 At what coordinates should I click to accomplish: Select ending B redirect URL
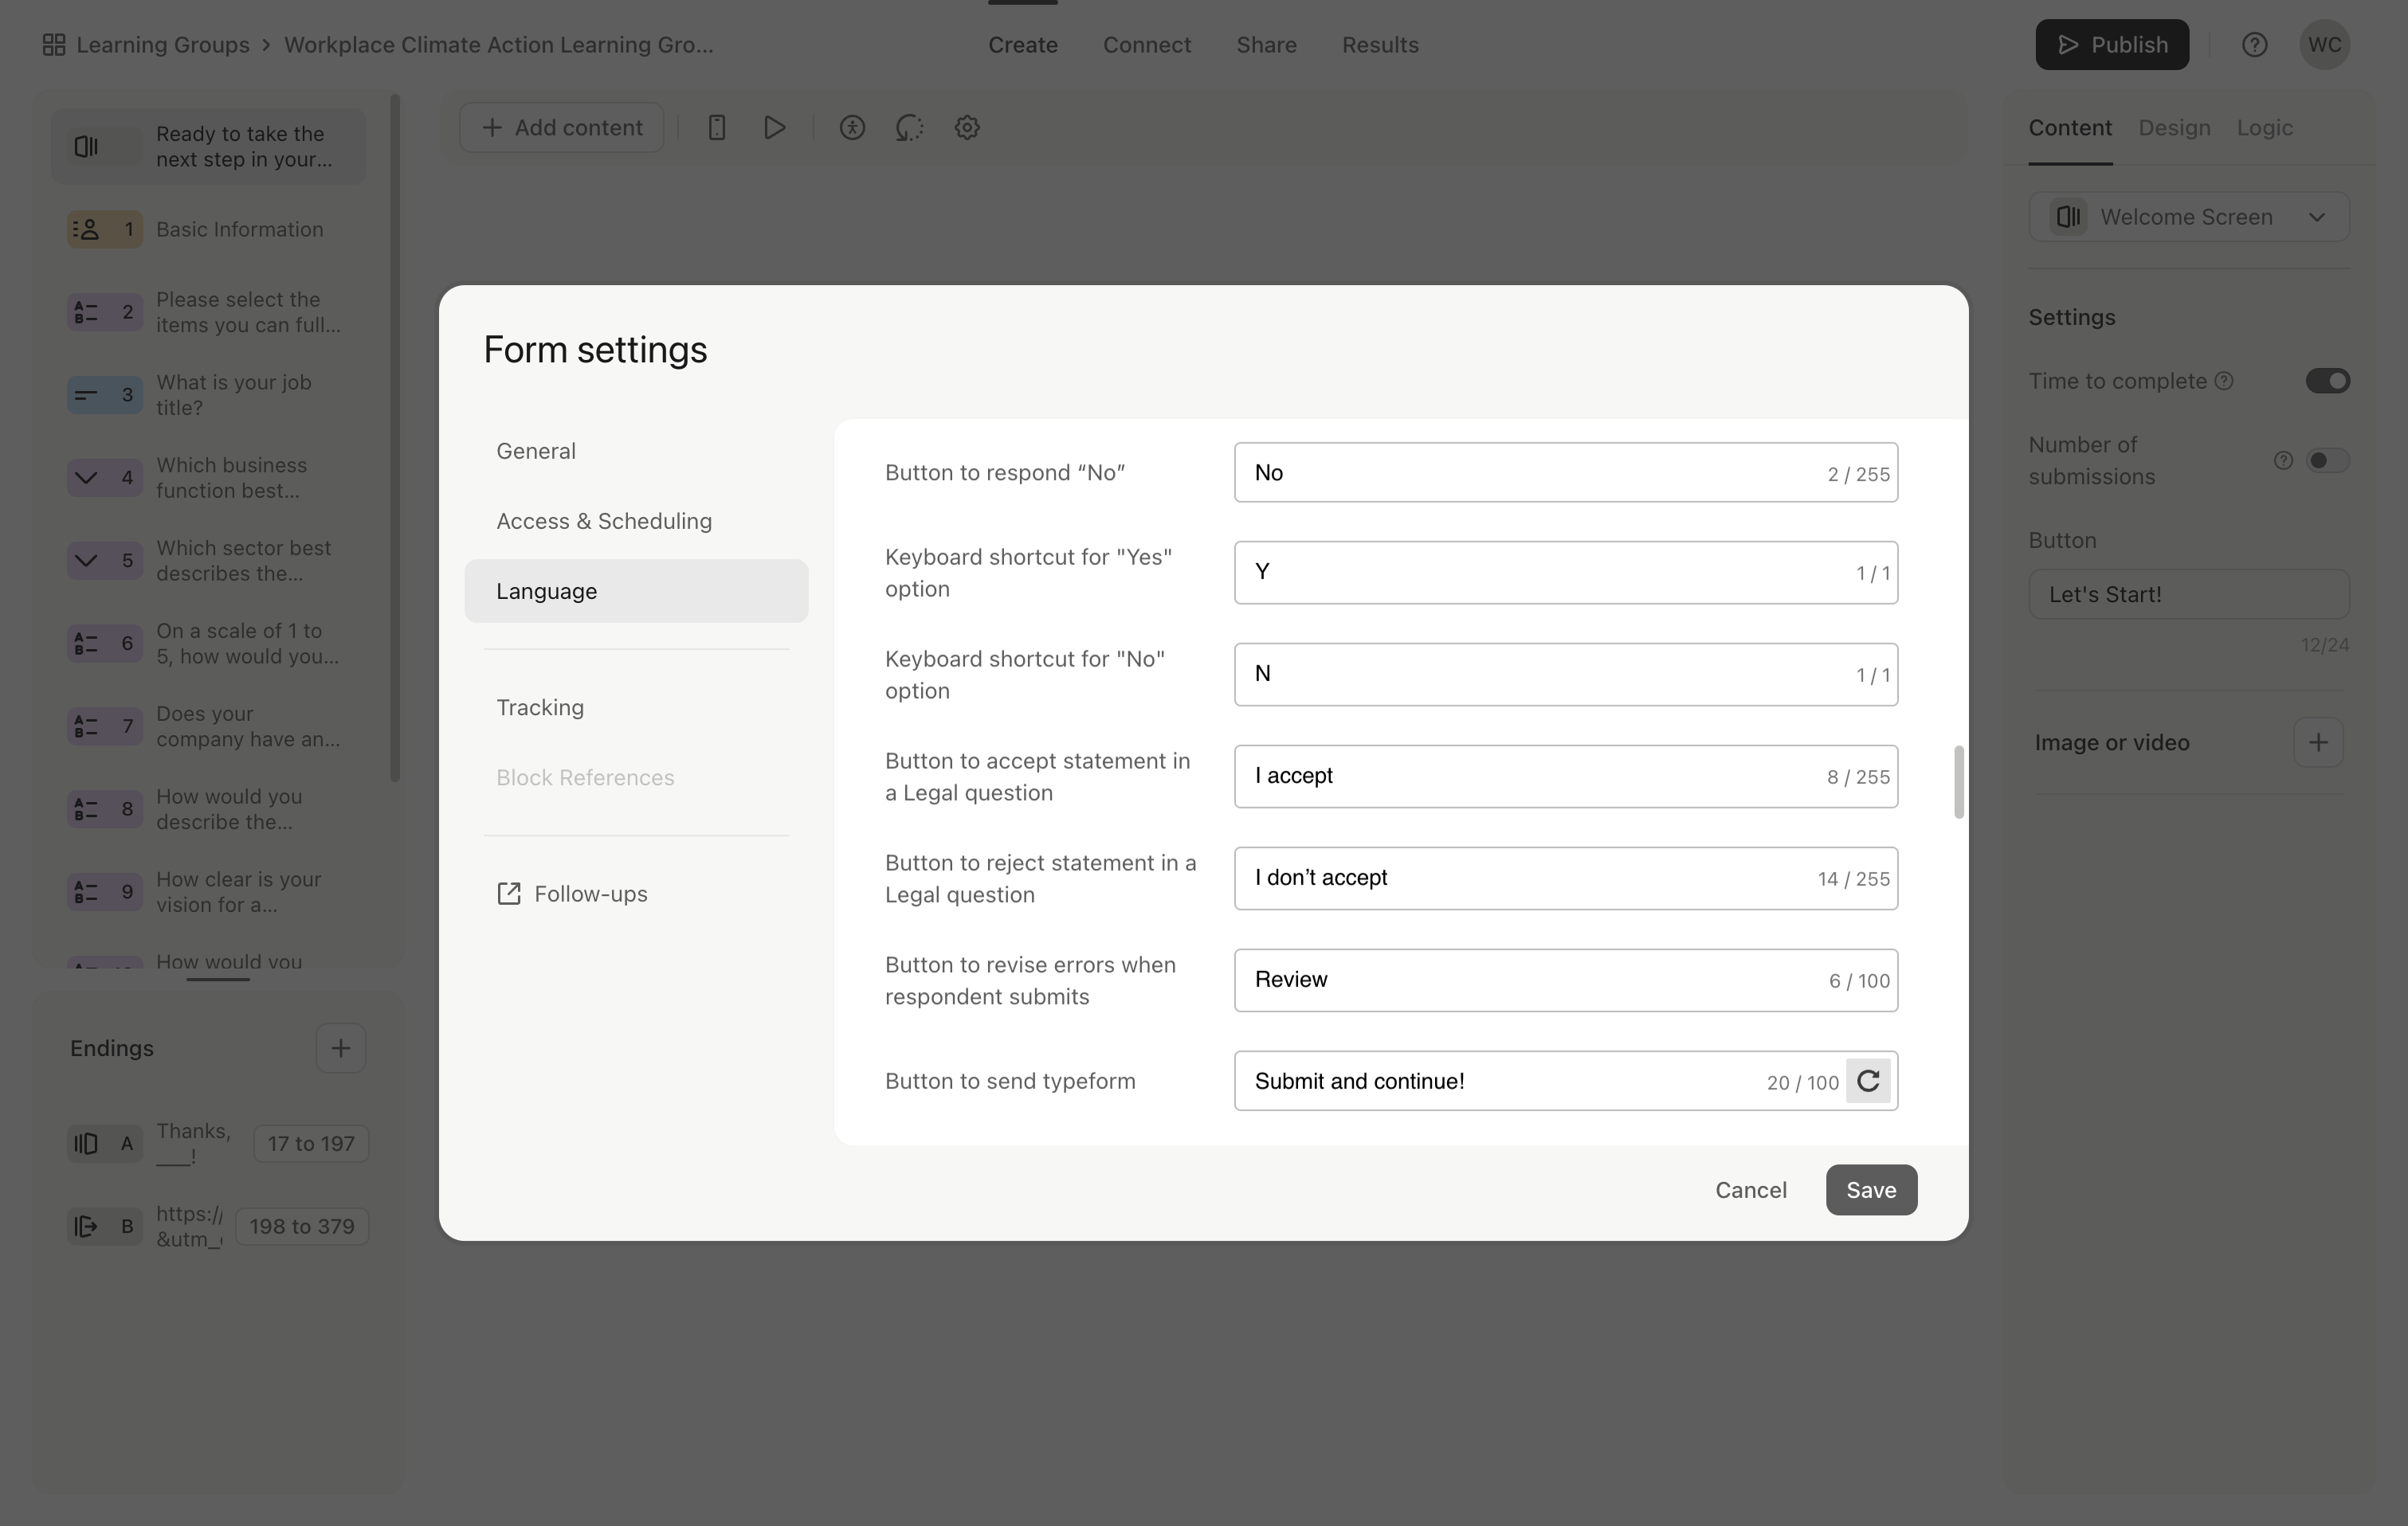[146, 1227]
